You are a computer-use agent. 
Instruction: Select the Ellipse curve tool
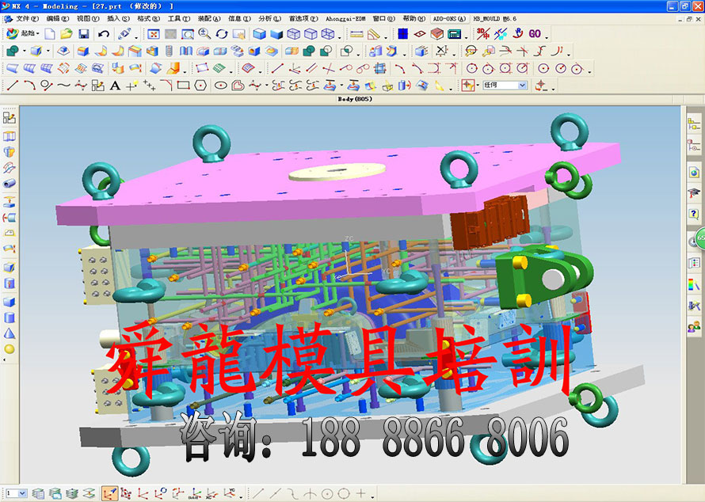coord(221,86)
